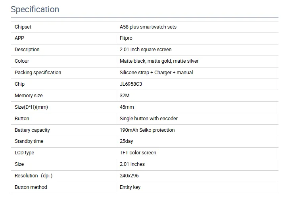
Task: Click the JL6958C3 chip value
Action: 131,84
